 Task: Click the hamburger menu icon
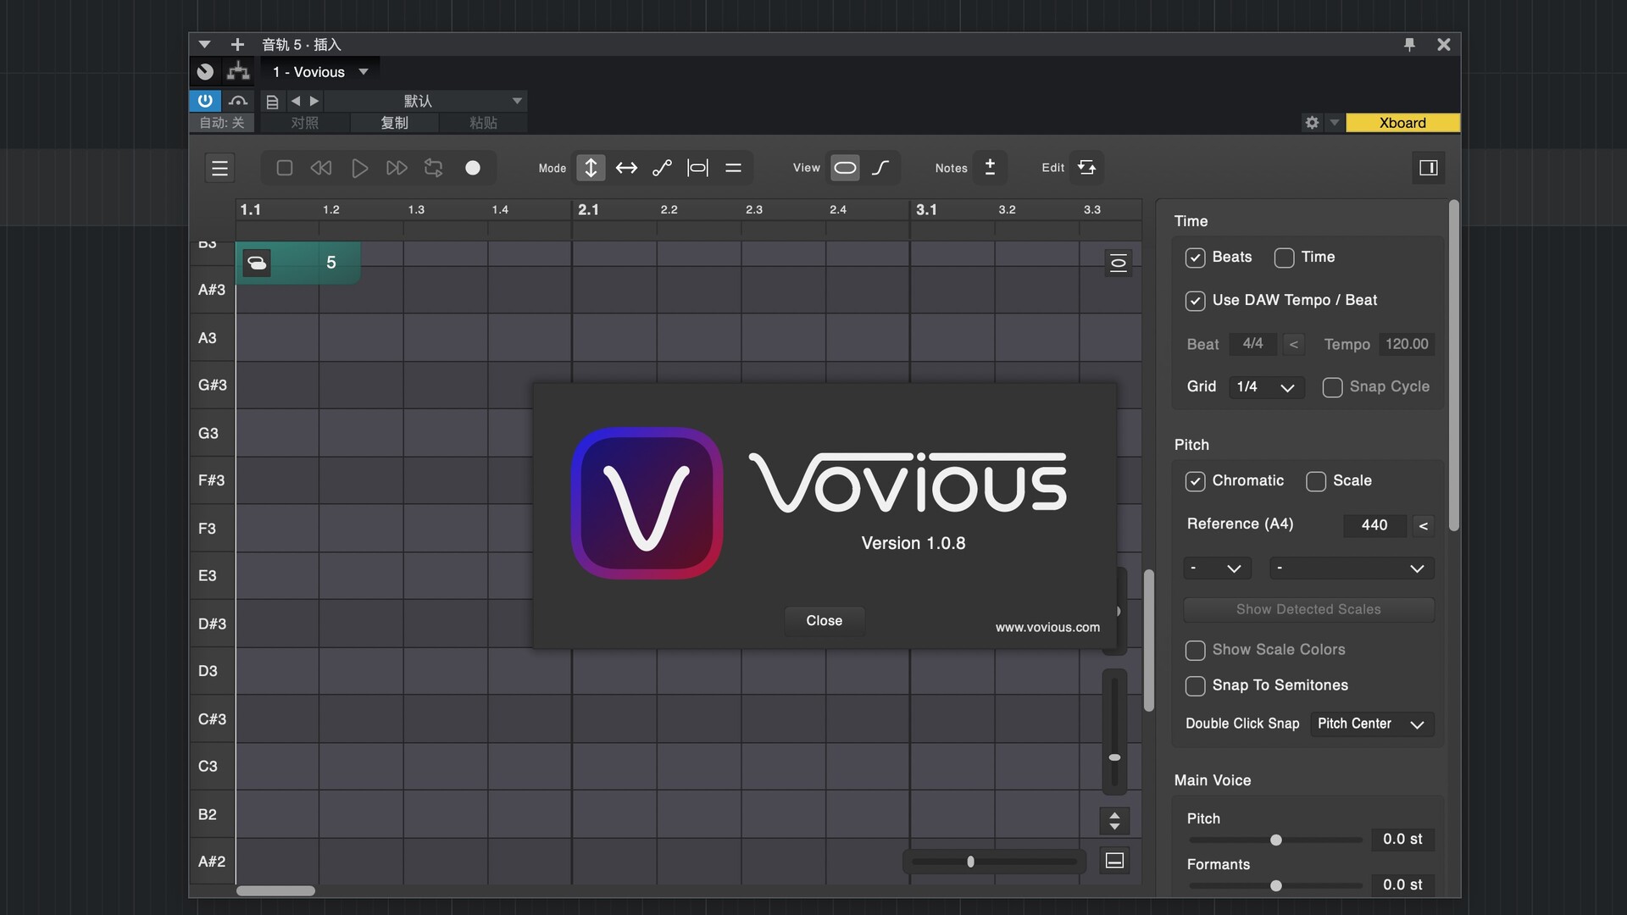coord(219,168)
